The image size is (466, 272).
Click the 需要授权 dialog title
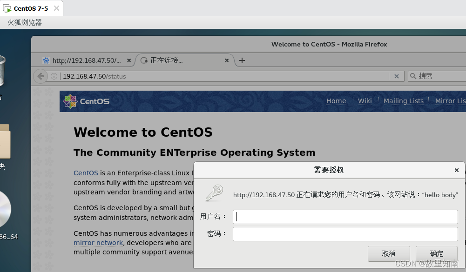coord(329,170)
